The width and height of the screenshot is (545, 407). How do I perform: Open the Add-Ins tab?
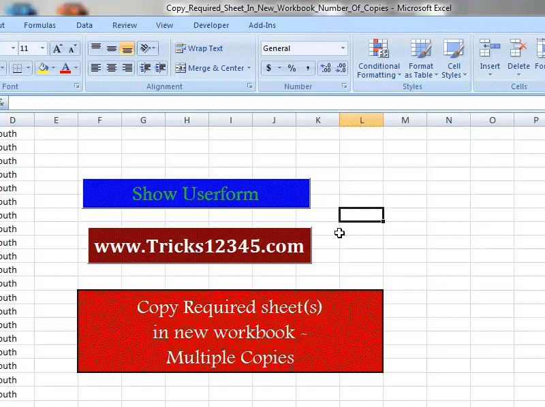click(x=262, y=25)
